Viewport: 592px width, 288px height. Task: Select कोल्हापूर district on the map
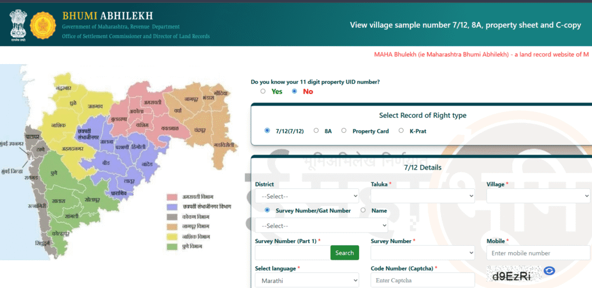61,234
